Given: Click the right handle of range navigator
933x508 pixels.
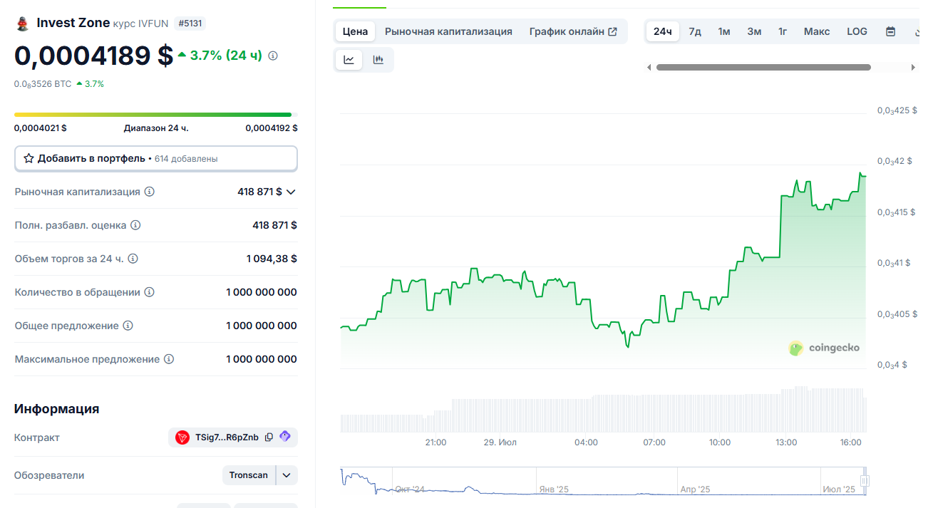Looking at the screenshot, I should click(x=865, y=481).
